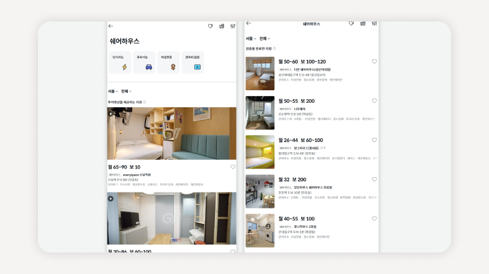Go back using the left screen's arrow

111,26
